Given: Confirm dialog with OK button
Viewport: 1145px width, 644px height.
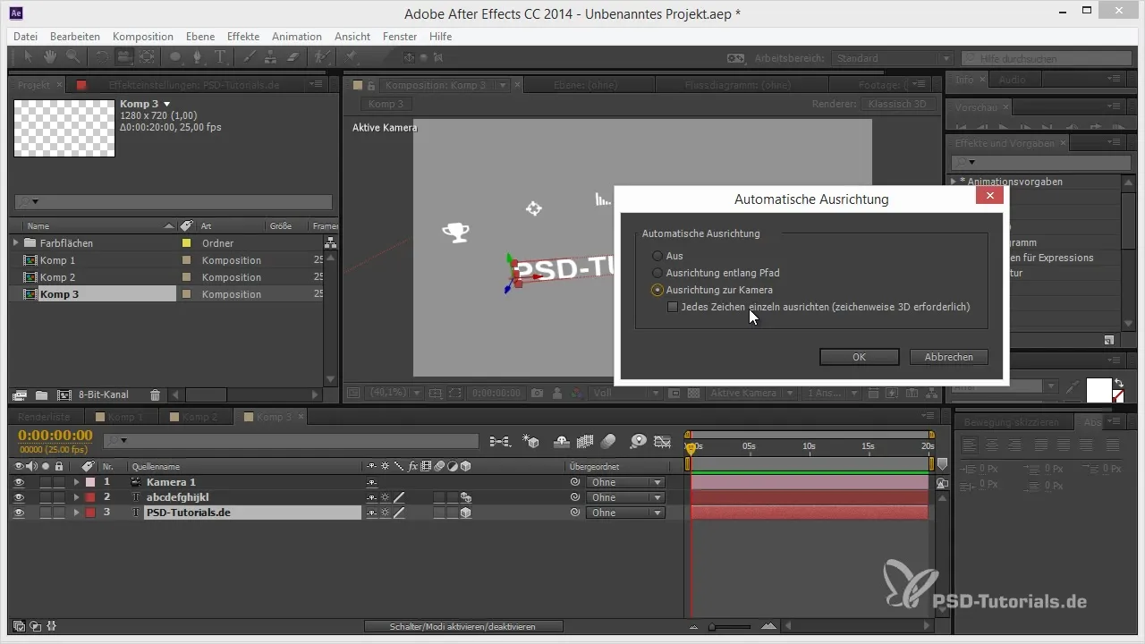Looking at the screenshot, I should click(x=859, y=356).
